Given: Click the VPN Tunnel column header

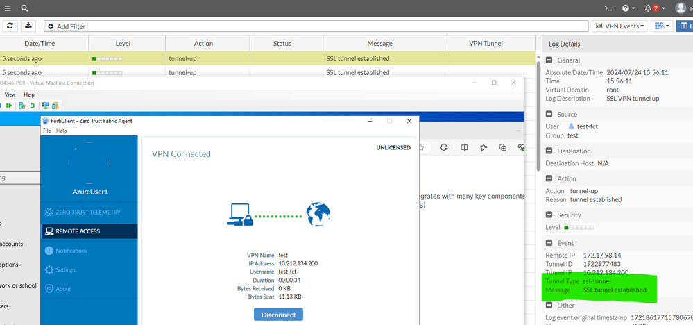Looking at the screenshot, I should click(x=486, y=43).
